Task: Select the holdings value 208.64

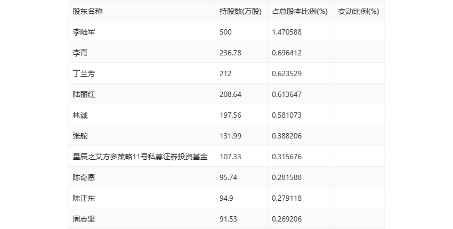Action: coord(230,94)
